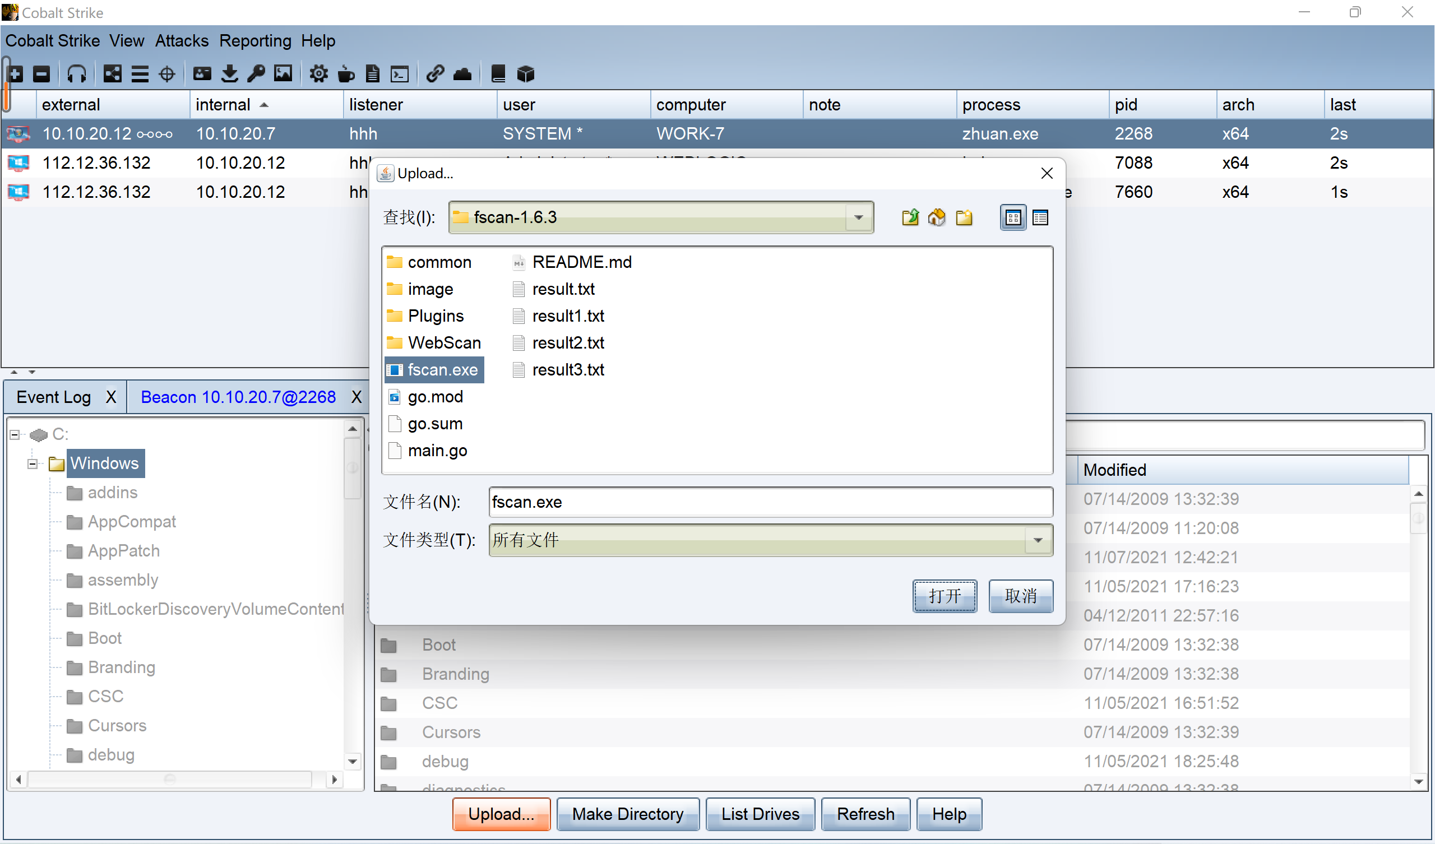This screenshot has width=1435, height=844.
Task: Go up one folder level in Upload dialog
Action: click(910, 217)
